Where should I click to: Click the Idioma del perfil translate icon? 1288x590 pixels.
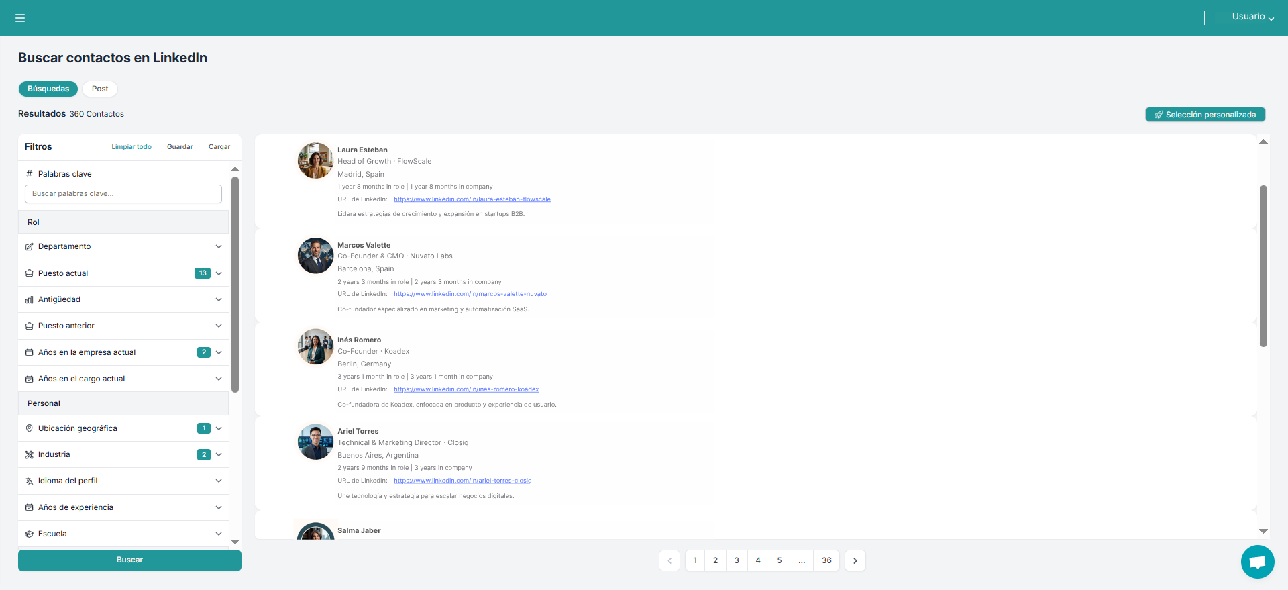[30, 481]
